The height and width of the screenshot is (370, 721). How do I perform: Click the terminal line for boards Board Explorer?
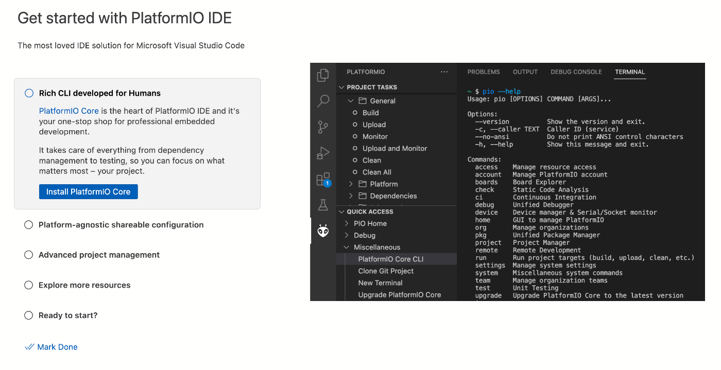[521, 182]
